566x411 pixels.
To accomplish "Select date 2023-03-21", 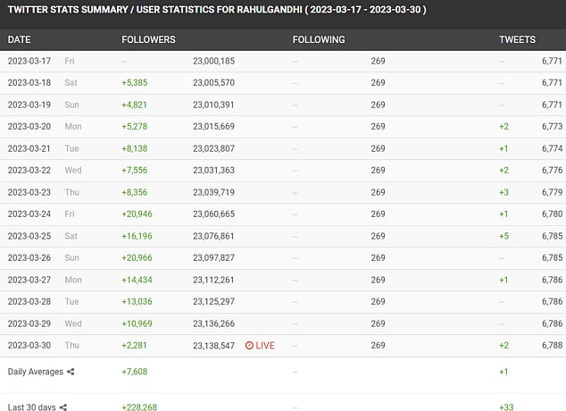I will point(29,148).
